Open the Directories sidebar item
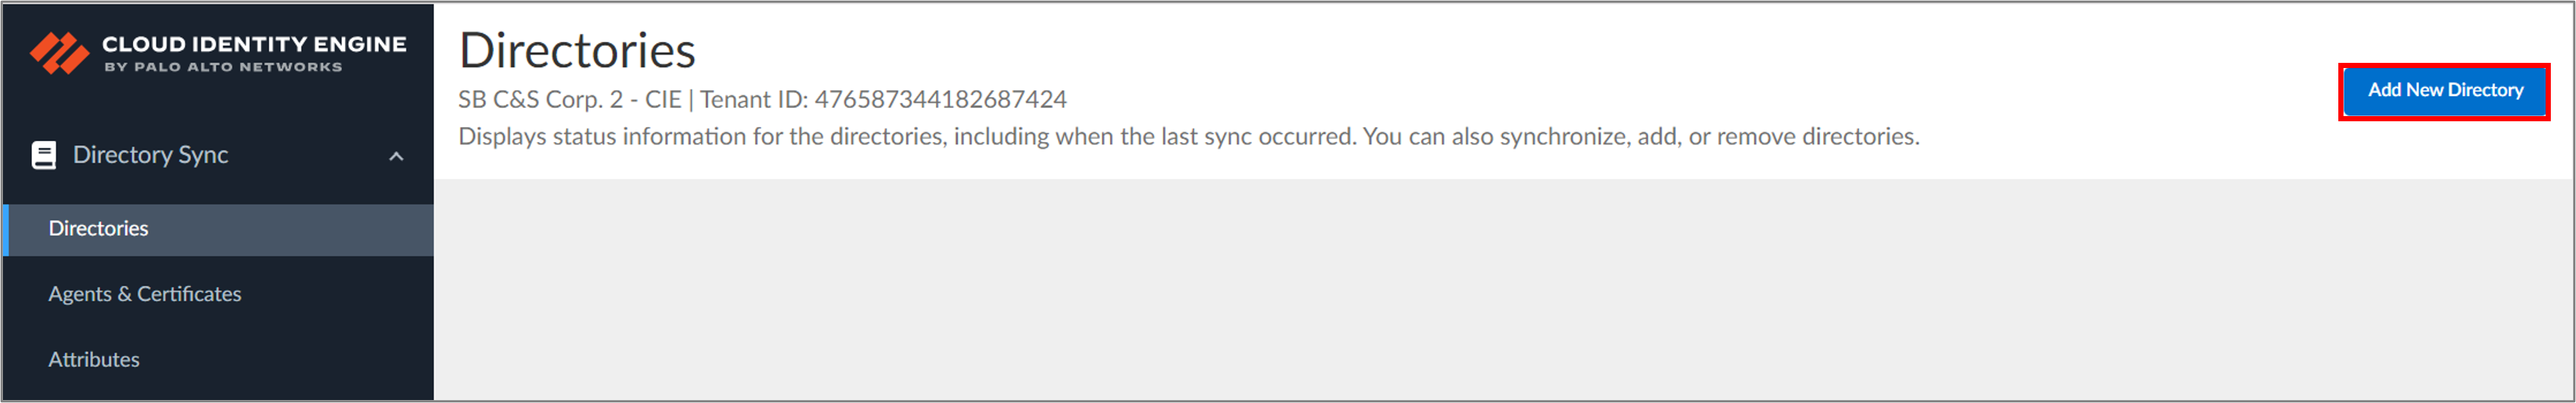The height and width of the screenshot is (403, 2576). [218, 228]
